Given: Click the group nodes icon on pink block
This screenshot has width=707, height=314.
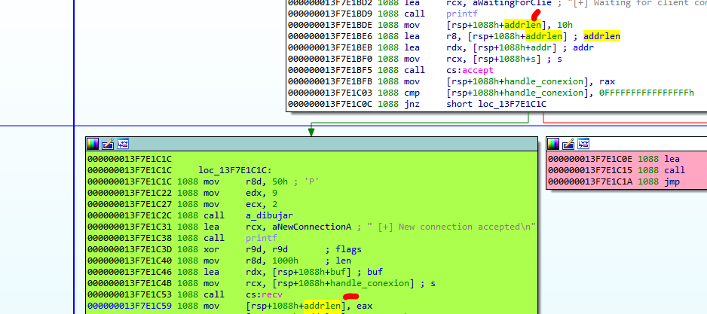Looking at the screenshot, I should click(583, 143).
